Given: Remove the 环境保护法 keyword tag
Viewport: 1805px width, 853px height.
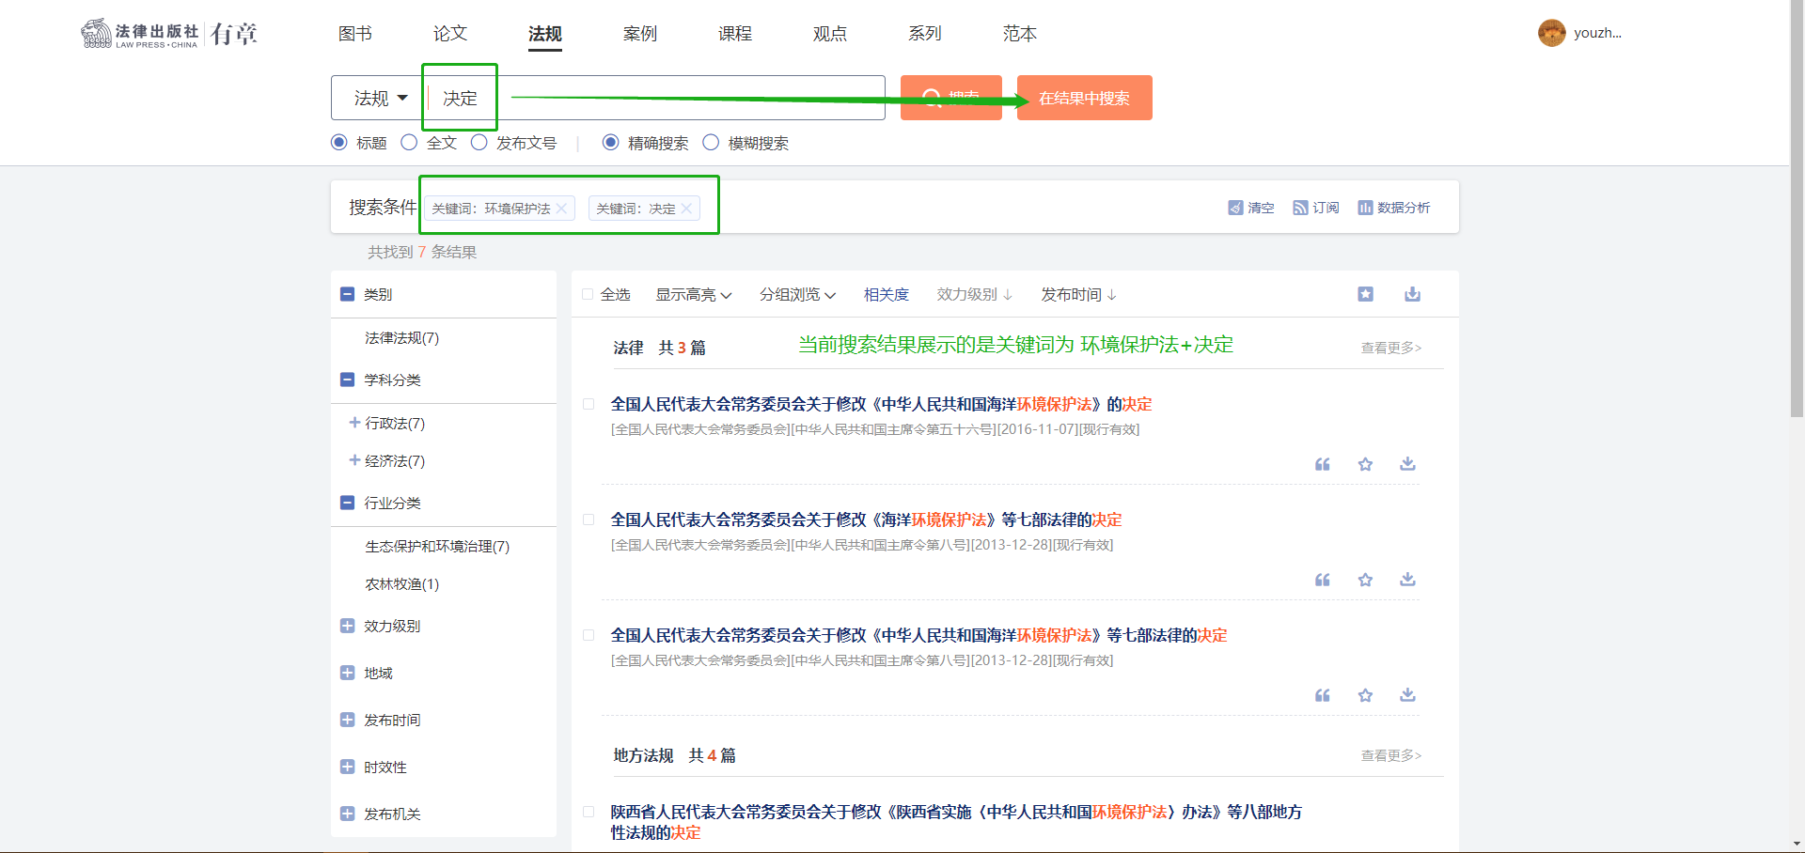Looking at the screenshot, I should pos(561,209).
